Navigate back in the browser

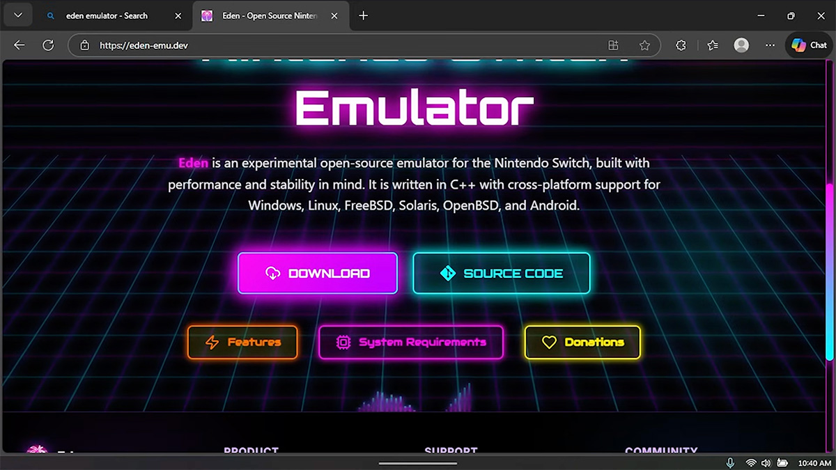pyautogui.click(x=19, y=45)
